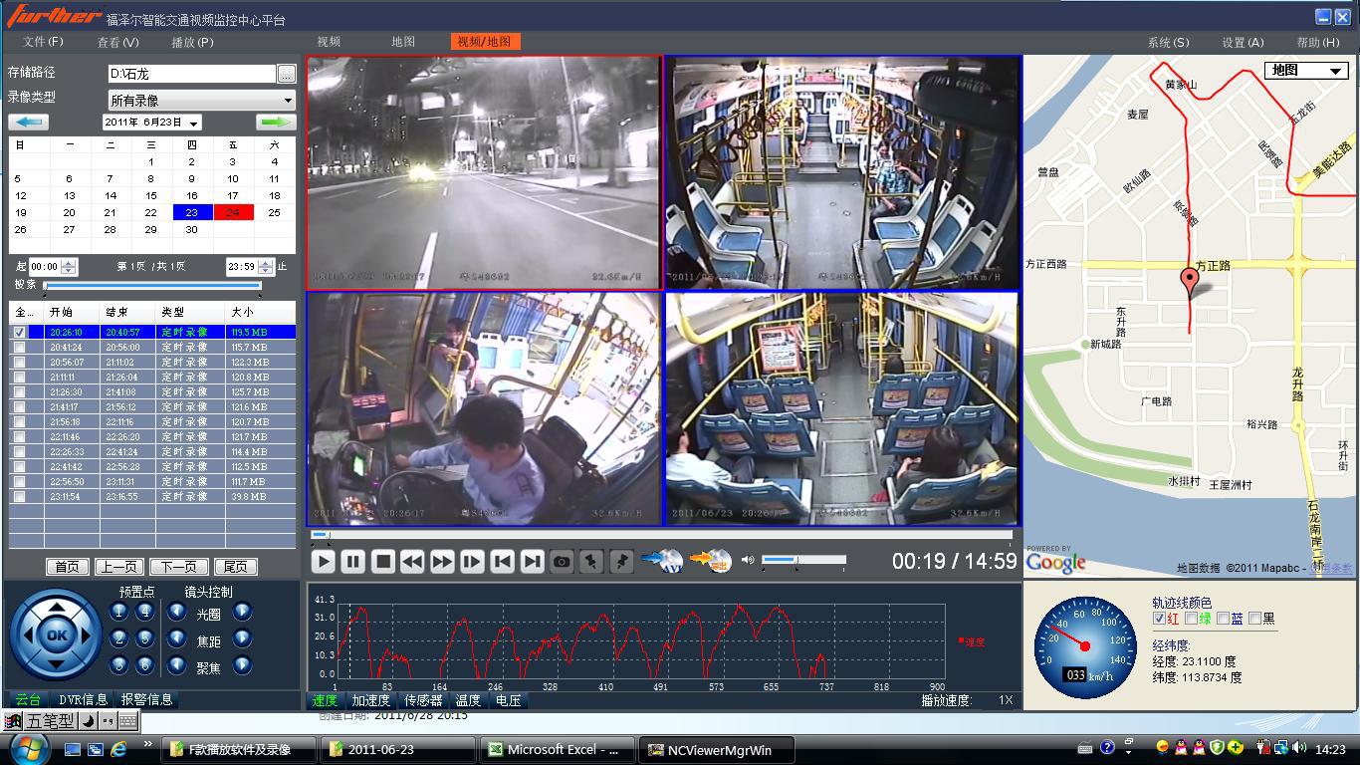Go to preset point 2
Image resolution: width=1360 pixels, height=765 pixels.
(119, 638)
